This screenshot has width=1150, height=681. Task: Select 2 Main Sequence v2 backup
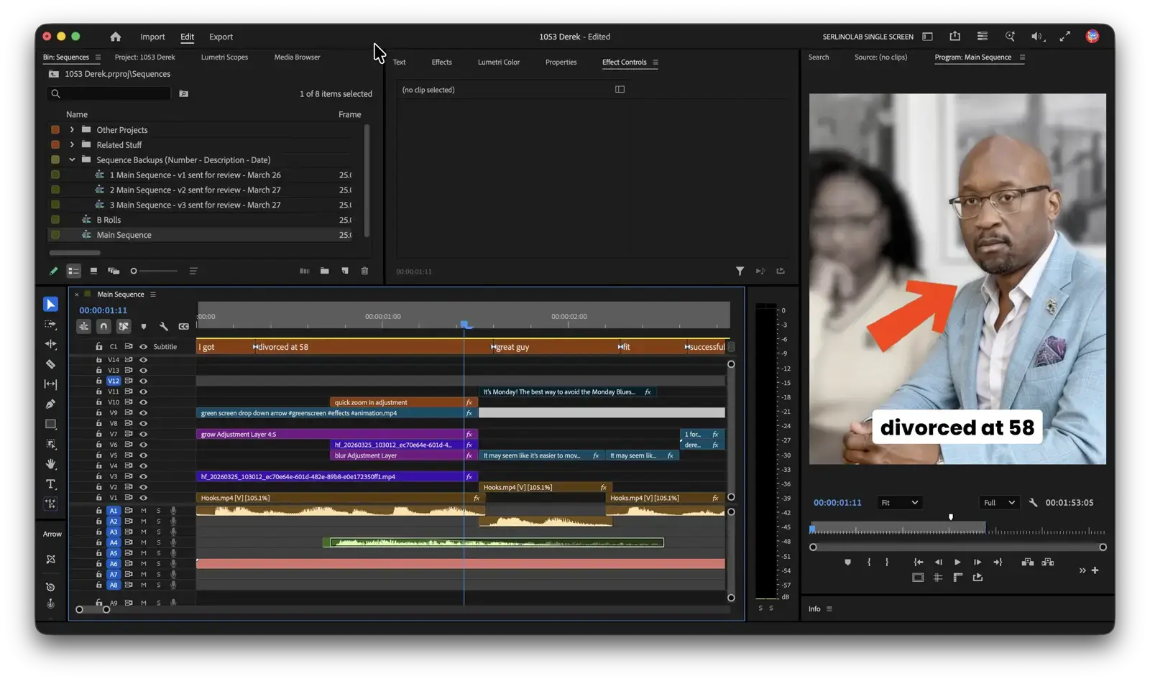[x=195, y=190]
